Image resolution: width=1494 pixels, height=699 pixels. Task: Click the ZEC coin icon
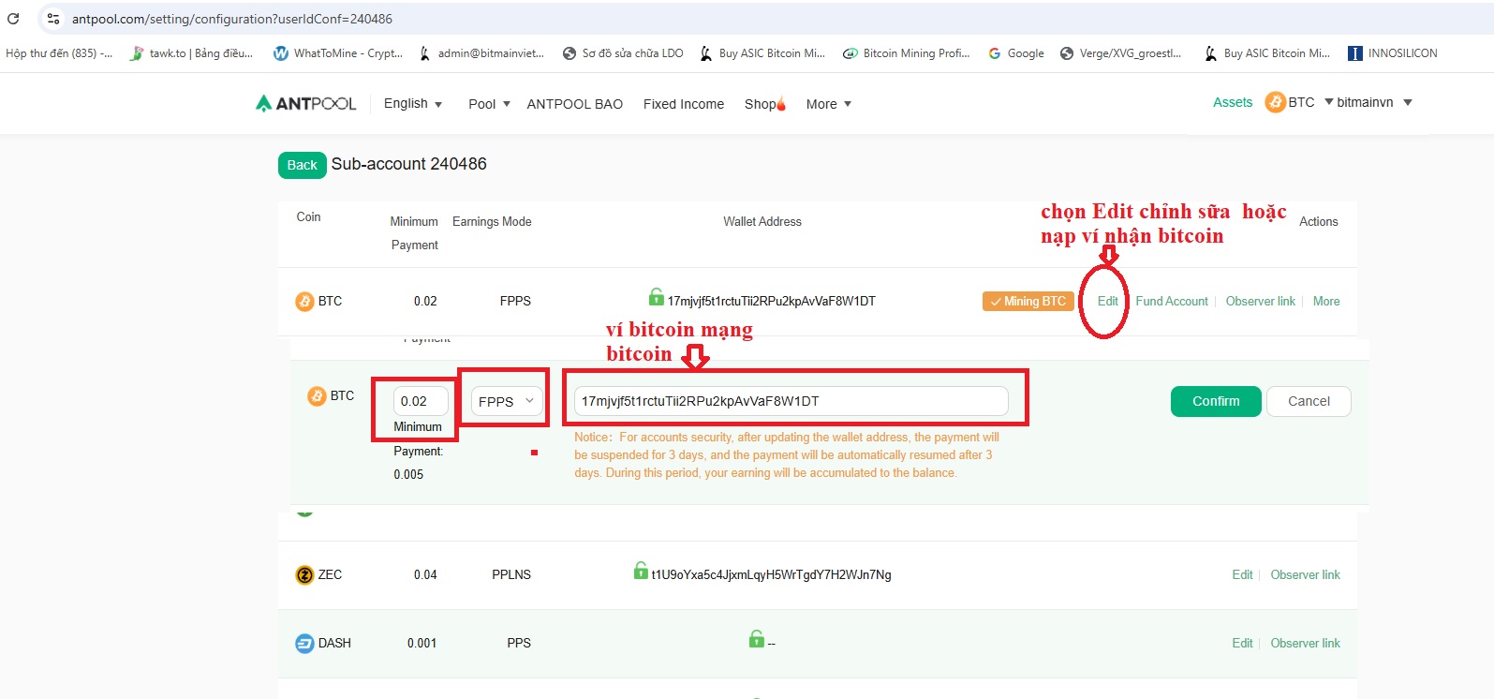click(304, 574)
